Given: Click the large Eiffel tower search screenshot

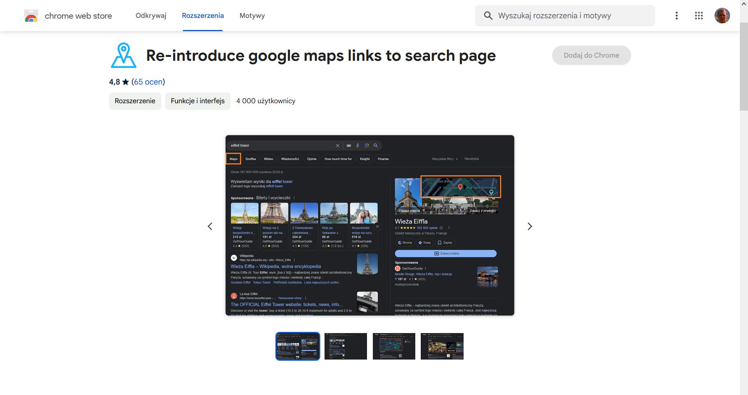Looking at the screenshot, I should coord(370,225).
